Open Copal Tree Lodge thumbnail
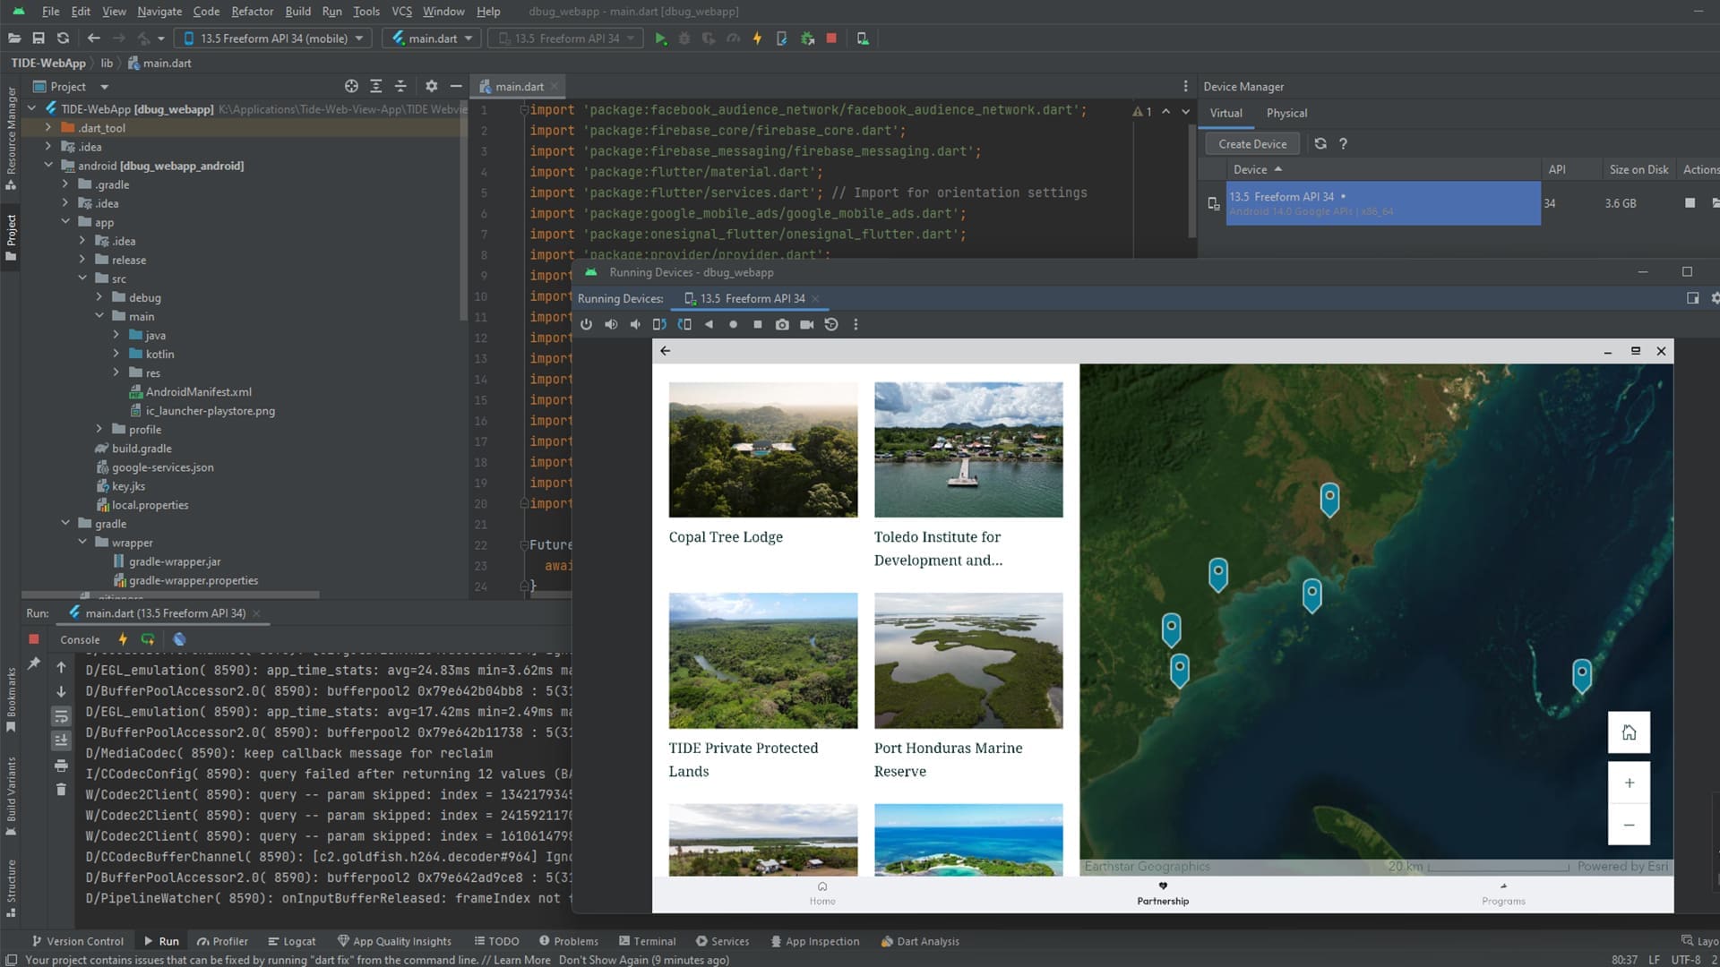 762,449
